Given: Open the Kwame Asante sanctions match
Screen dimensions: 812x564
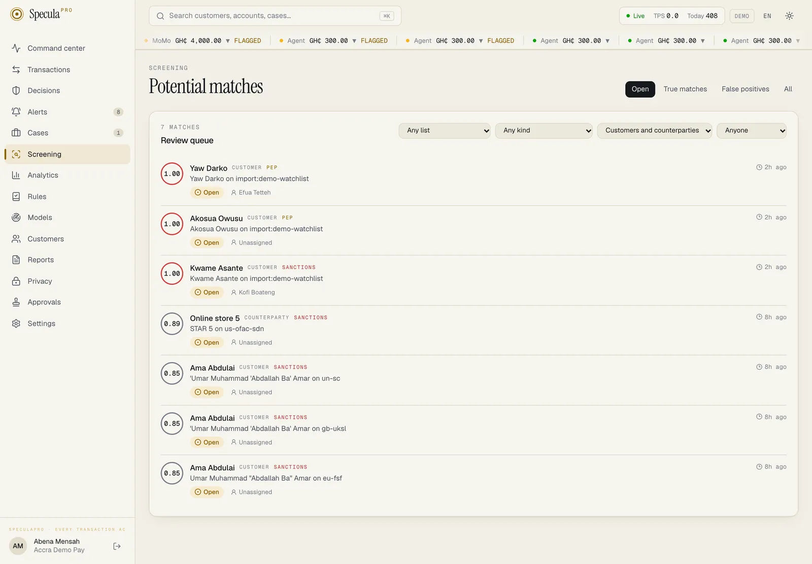Looking at the screenshot, I should pos(473,280).
